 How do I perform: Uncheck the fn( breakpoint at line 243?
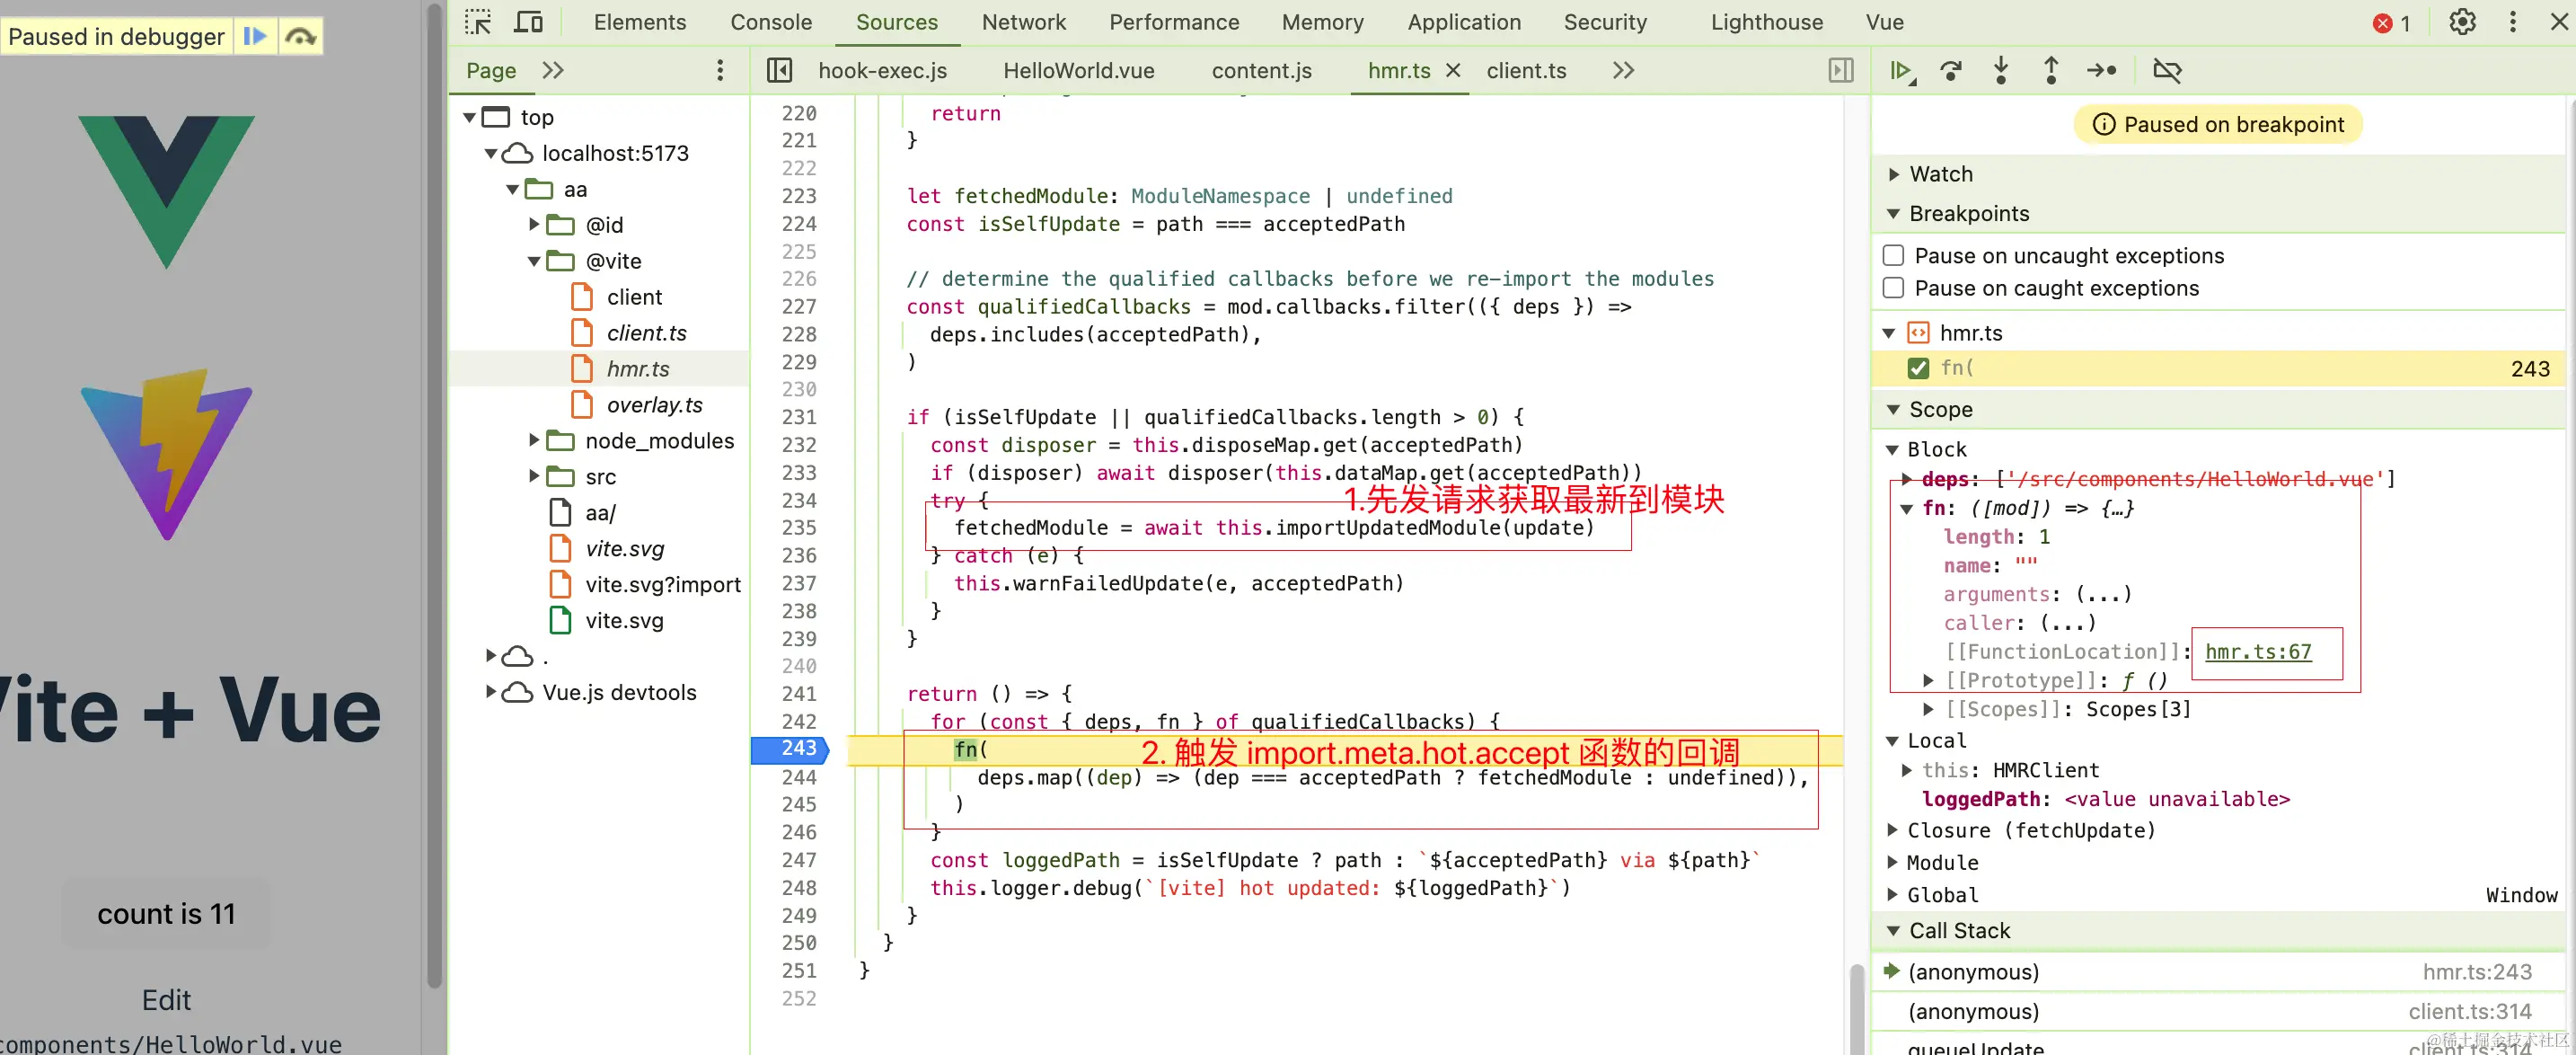[x=1918, y=368]
